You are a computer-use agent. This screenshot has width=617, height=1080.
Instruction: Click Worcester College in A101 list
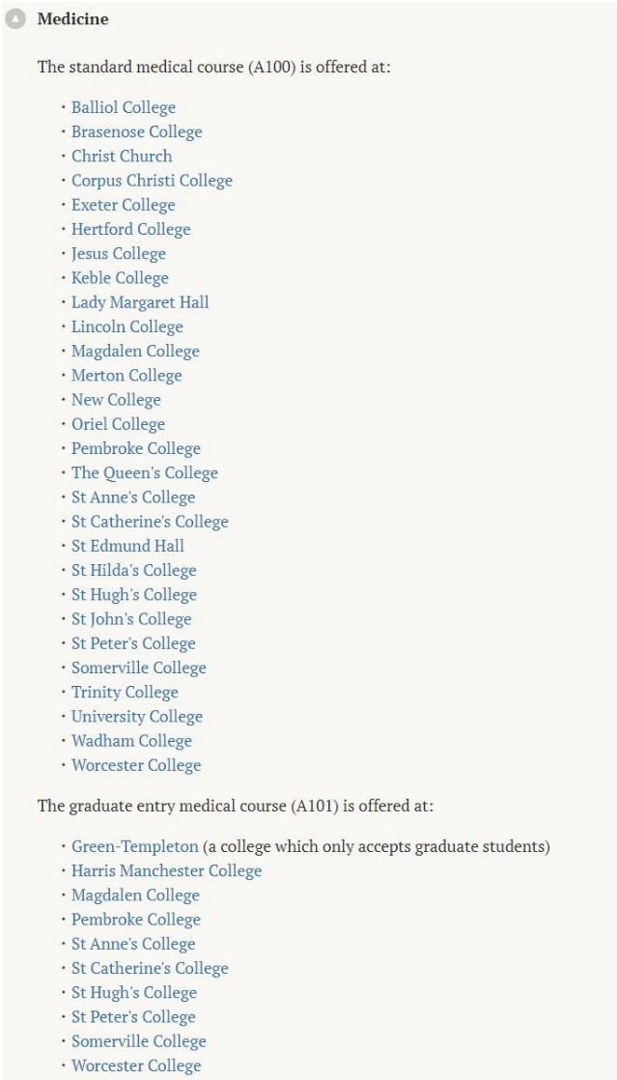136,1066
